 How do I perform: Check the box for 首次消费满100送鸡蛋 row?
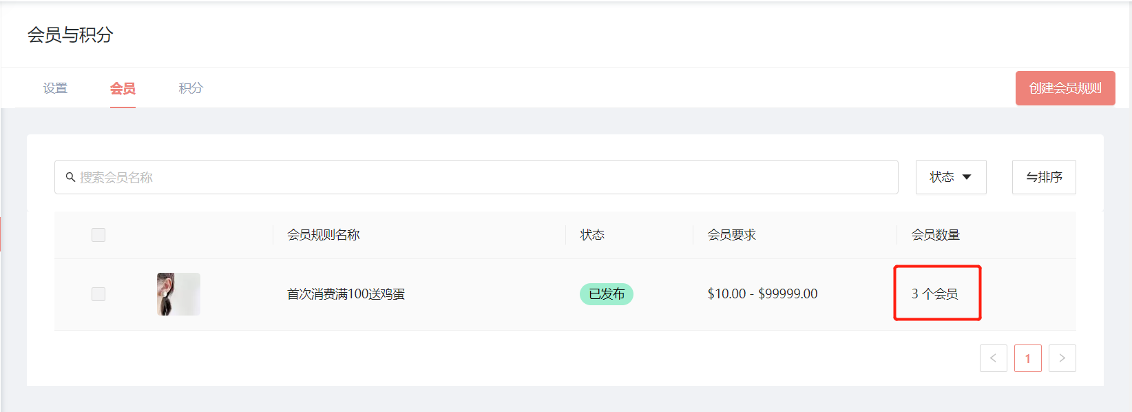[x=98, y=294]
